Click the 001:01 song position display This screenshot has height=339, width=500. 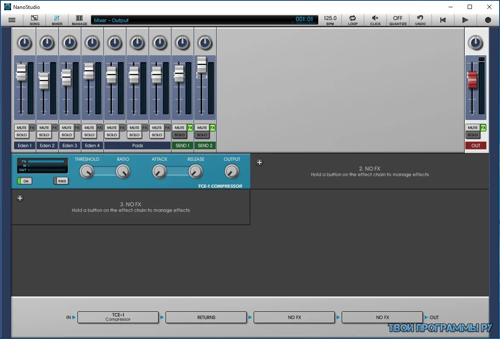304,20
